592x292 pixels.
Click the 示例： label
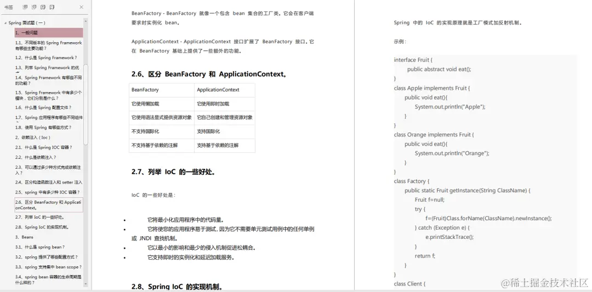tap(400, 42)
